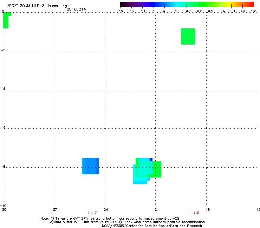
Task: Click the color bar label "-0.7"
Action: pyautogui.click(x=187, y=11)
